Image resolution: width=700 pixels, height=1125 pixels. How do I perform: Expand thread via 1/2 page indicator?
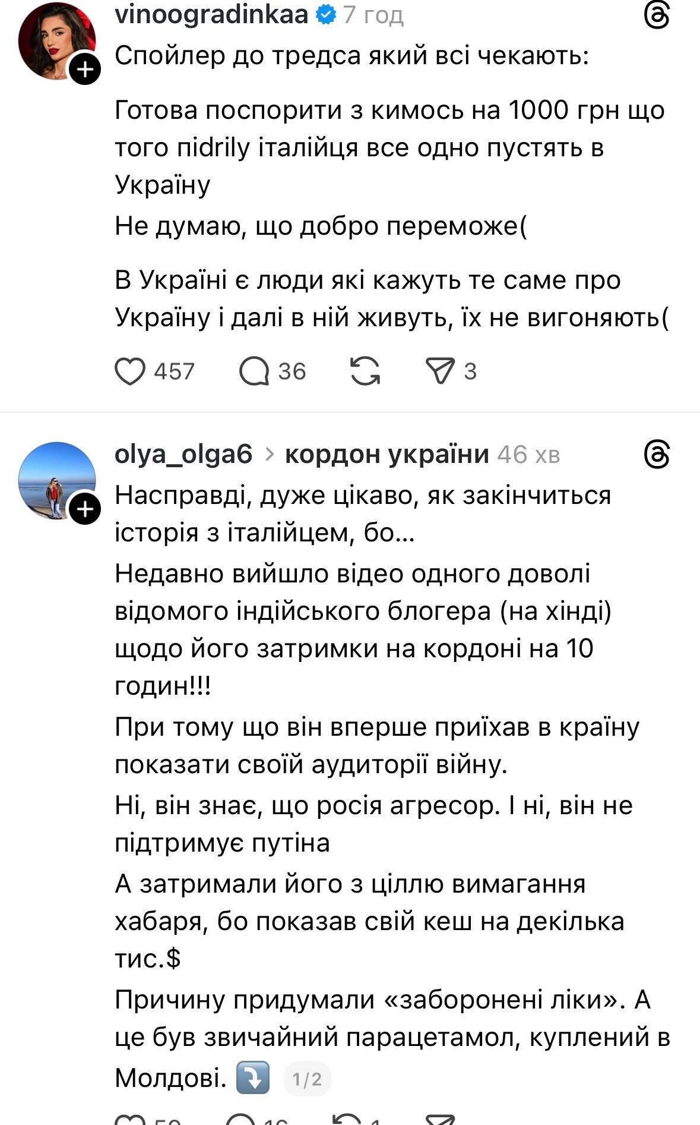(x=307, y=1079)
